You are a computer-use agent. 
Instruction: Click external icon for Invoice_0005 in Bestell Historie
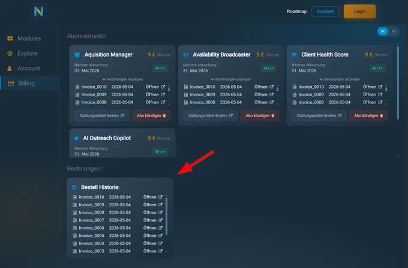(x=161, y=236)
